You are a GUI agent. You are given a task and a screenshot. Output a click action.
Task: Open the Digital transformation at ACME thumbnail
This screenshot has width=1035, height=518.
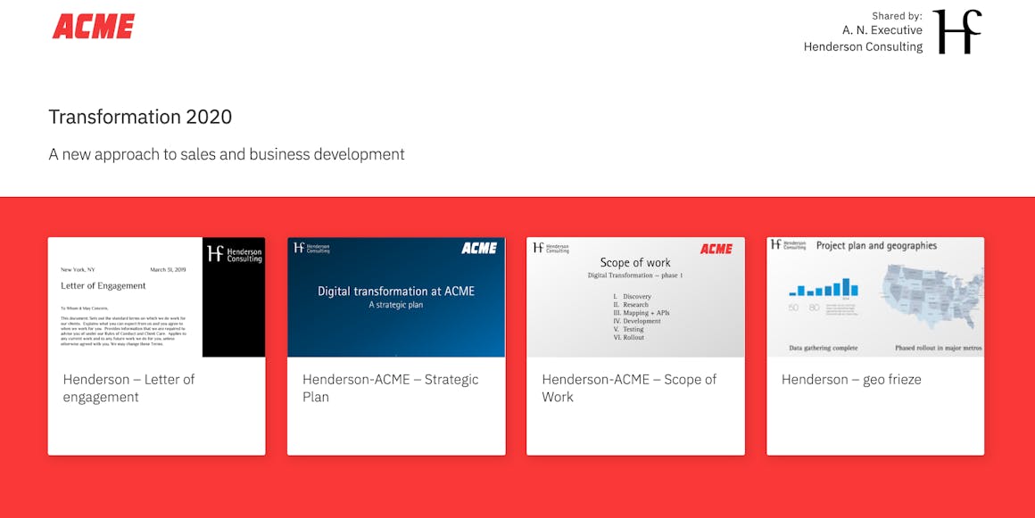click(396, 297)
